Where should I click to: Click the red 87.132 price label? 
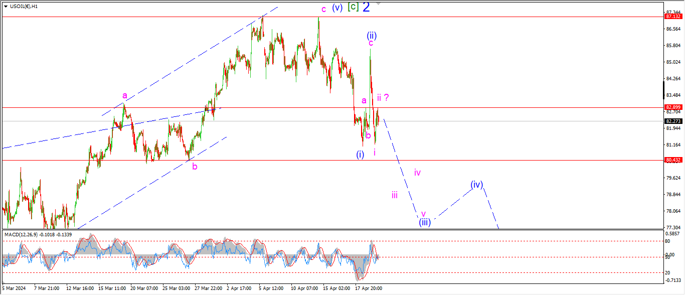point(672,17)
